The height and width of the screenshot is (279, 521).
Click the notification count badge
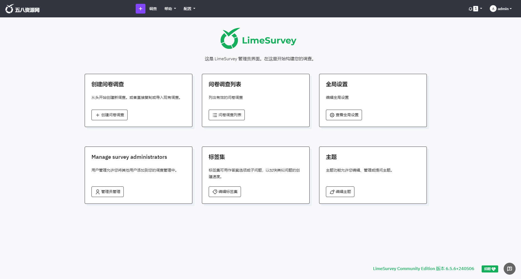[x=476, y=9]
